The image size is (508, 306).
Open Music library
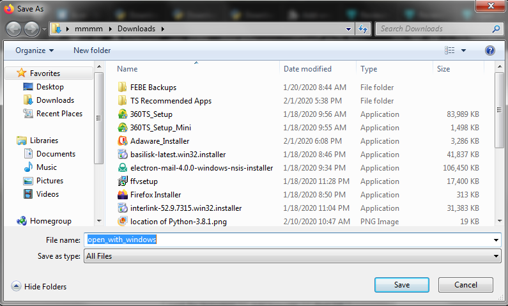pyautogui.click(x=47, y=167)
